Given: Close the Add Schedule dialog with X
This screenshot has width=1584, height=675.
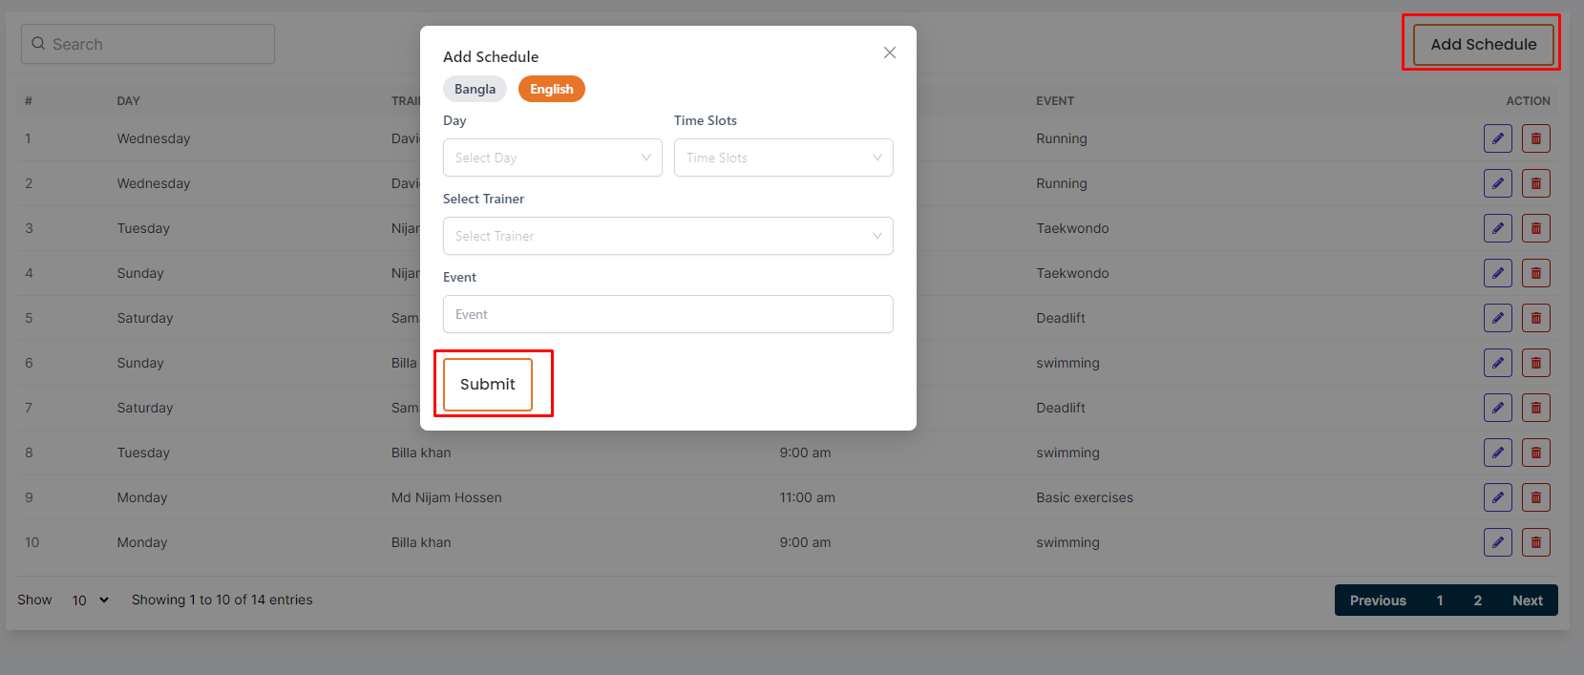Looking at the screenshot, I should click(889, 53).
